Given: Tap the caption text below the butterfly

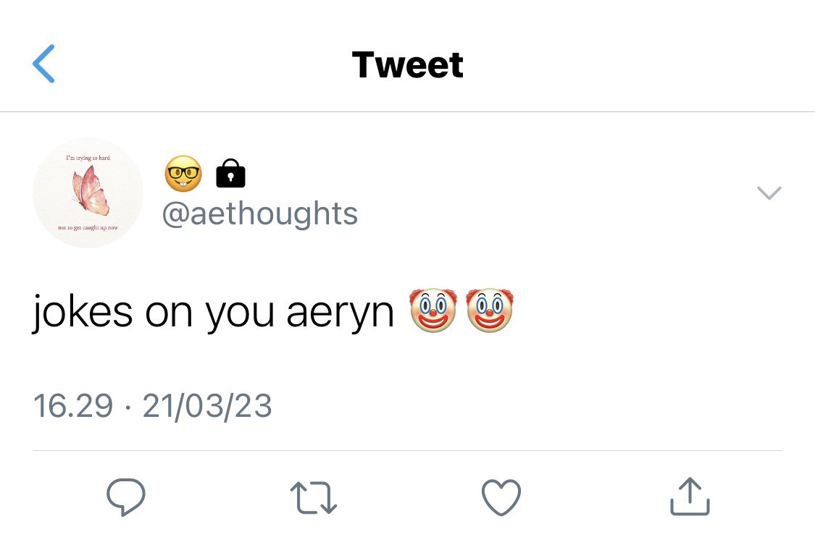Looking at the screenshot, I should pos(88,227).
